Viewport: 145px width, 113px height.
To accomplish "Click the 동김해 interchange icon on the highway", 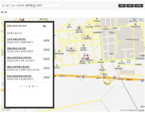I will [x=104, y=77].
